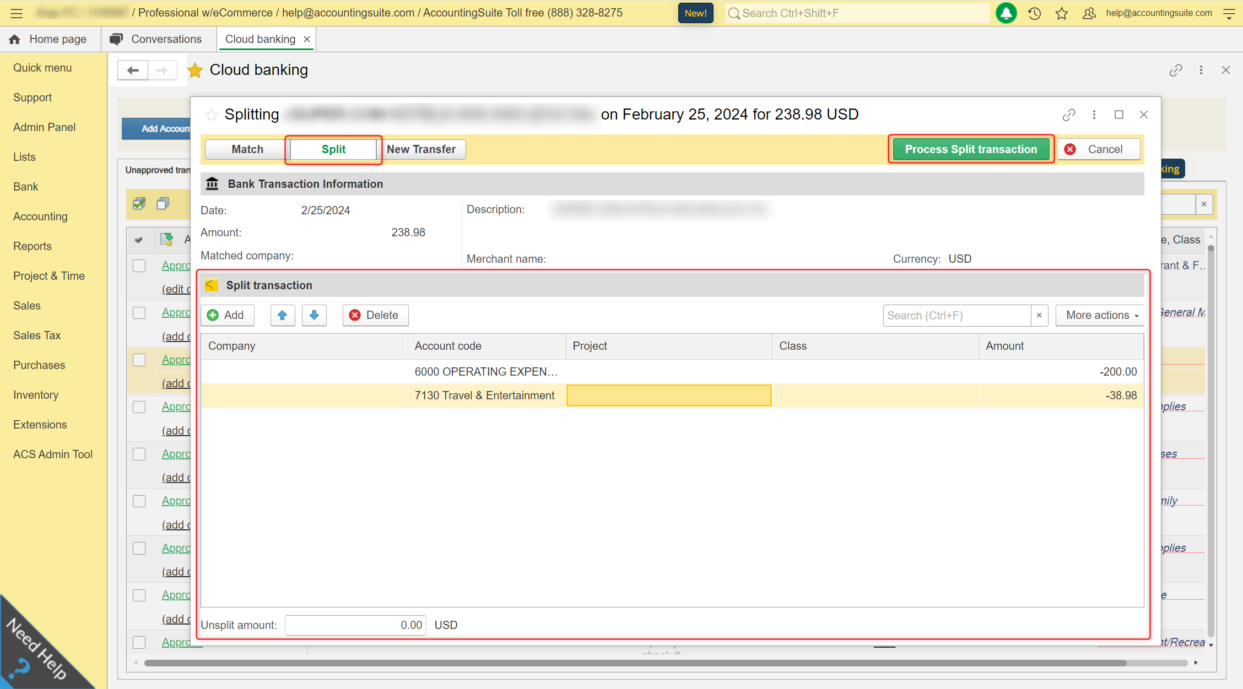This screenshot has height=689, width=1243.
Task: Close the Cloud banking tab
Action: pyautogui.click(x=307, y=39)
